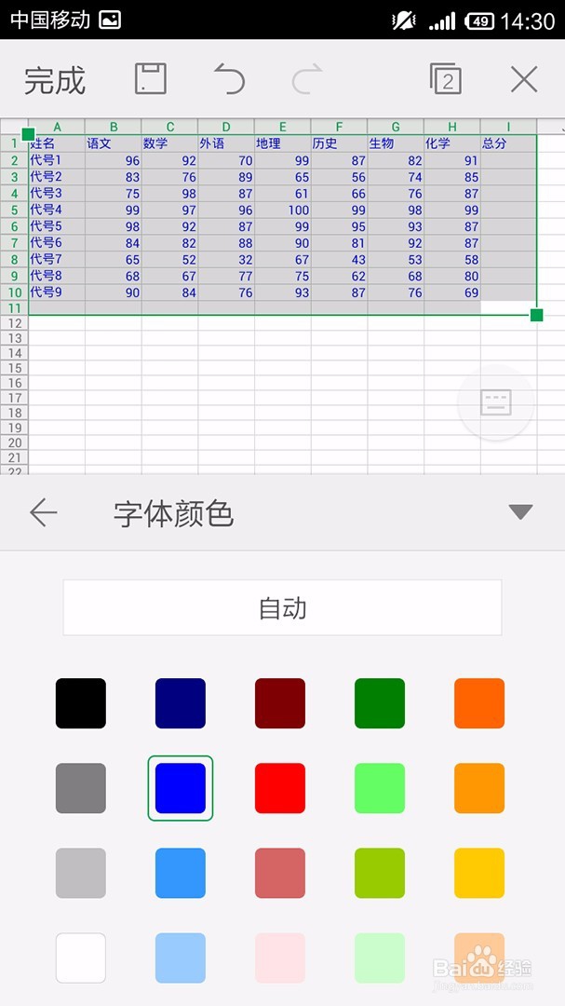Tap the save floppy disk icon
The width and height of the screenshot is (565, 1006).
click(x=151, y=79)
